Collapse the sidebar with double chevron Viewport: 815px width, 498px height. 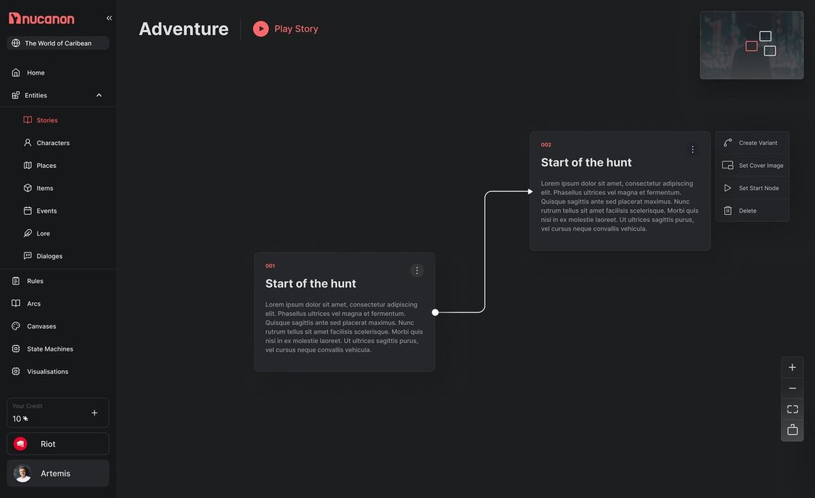(x=109, y=18)
